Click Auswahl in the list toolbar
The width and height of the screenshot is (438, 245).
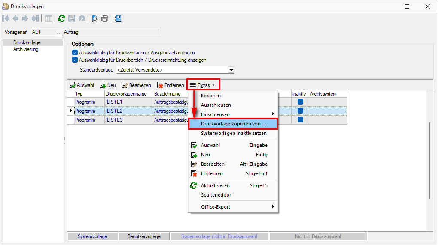click(82, 85)
